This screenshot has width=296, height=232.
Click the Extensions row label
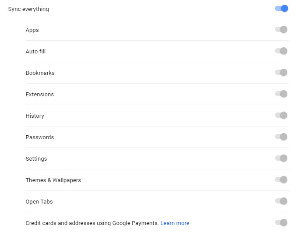(x=39, y=95)
